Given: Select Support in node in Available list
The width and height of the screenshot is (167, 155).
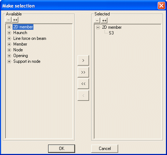Looking at the screenshot, I should 27,61.
